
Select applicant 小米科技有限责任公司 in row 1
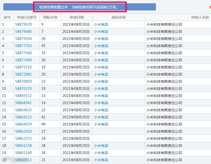tap(164, 24)
